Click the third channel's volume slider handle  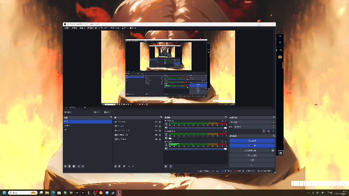tap(225, 149)
